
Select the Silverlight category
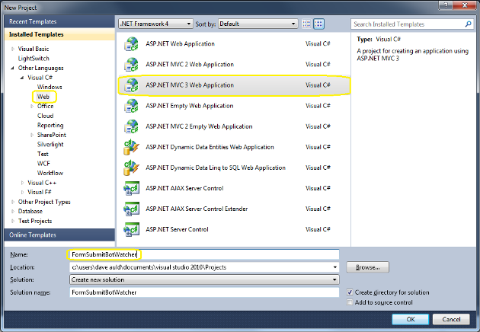[x=50, y=145]
